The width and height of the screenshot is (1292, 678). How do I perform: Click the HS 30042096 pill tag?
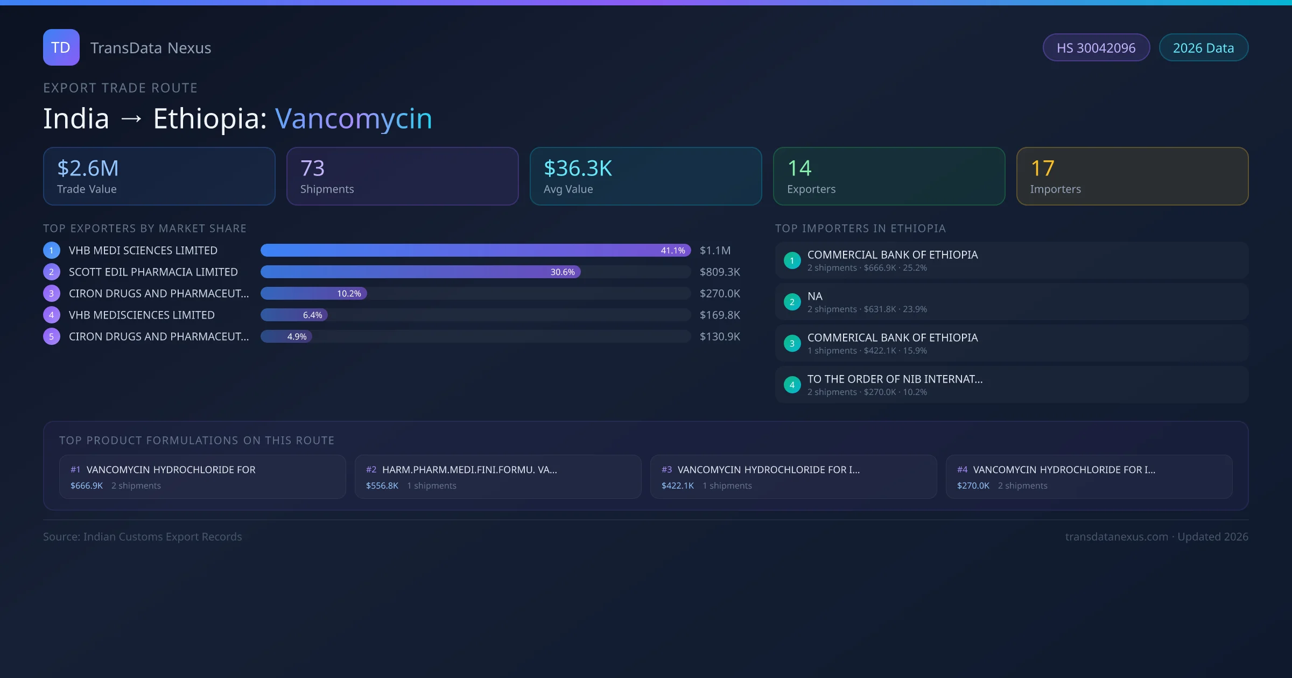[1096, 48]
